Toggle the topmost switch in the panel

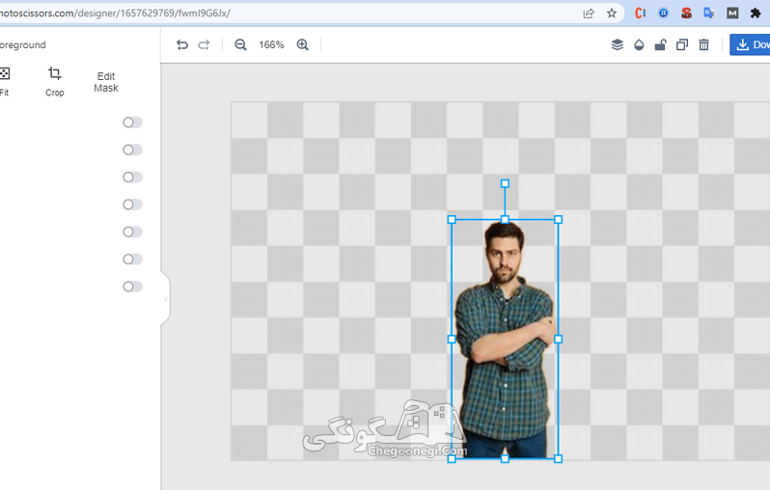[132, 122]
